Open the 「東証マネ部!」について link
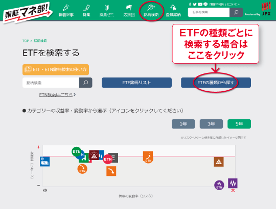Image resolution: width=276 pixels, height=209 pixels. 224,5
